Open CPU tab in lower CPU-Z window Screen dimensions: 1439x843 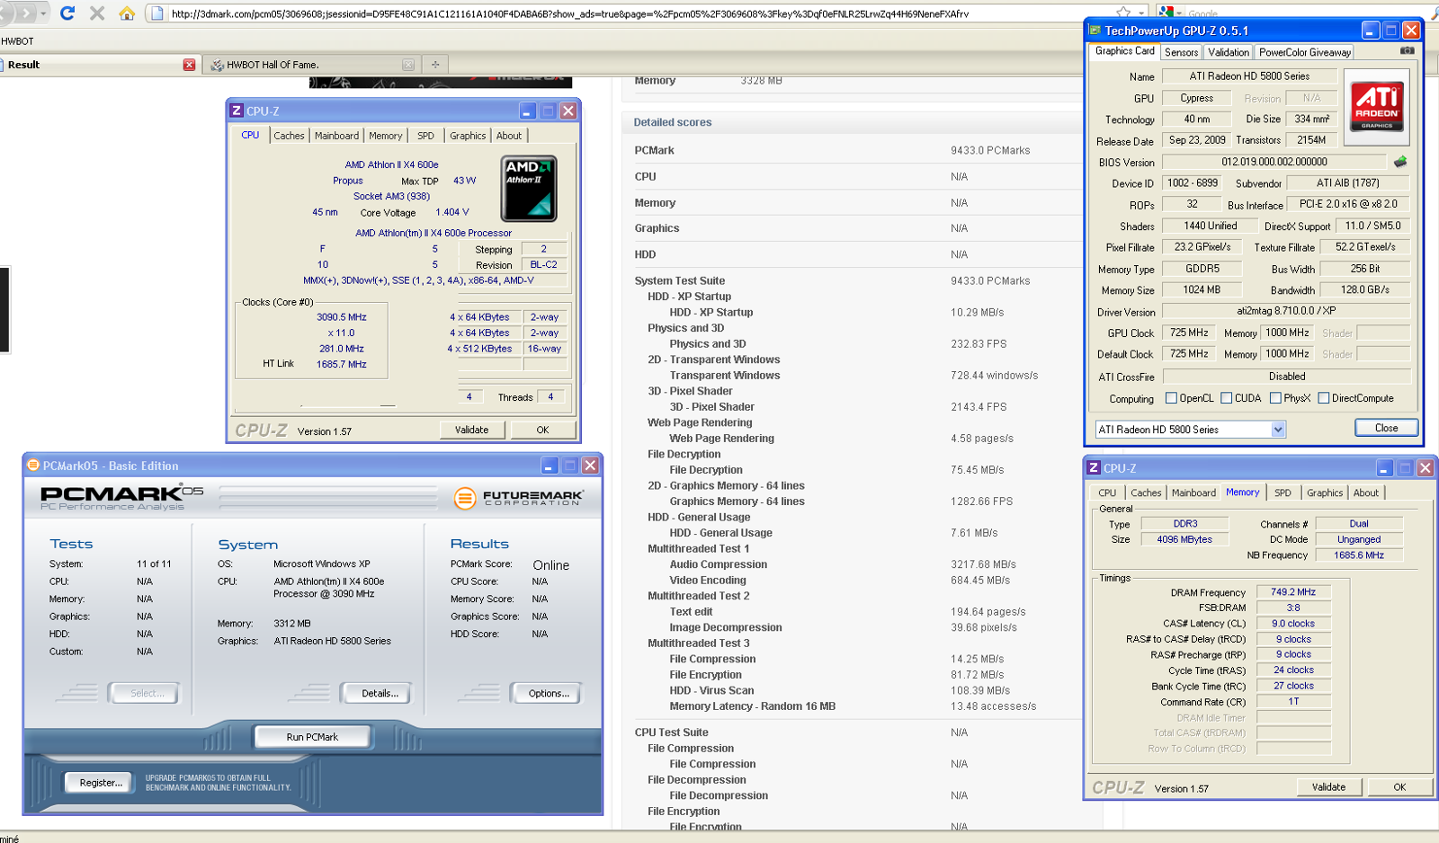click(x=1107, y=492)
